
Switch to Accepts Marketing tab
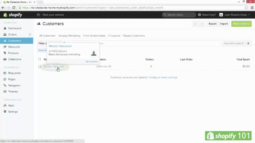(69, 36)
